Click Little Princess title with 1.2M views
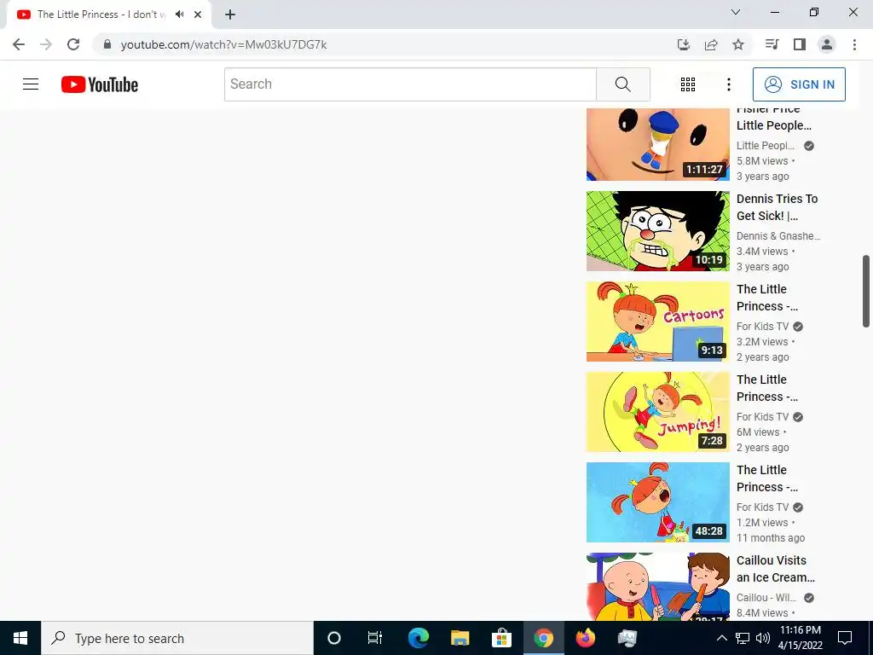 (x=767, y=478)
